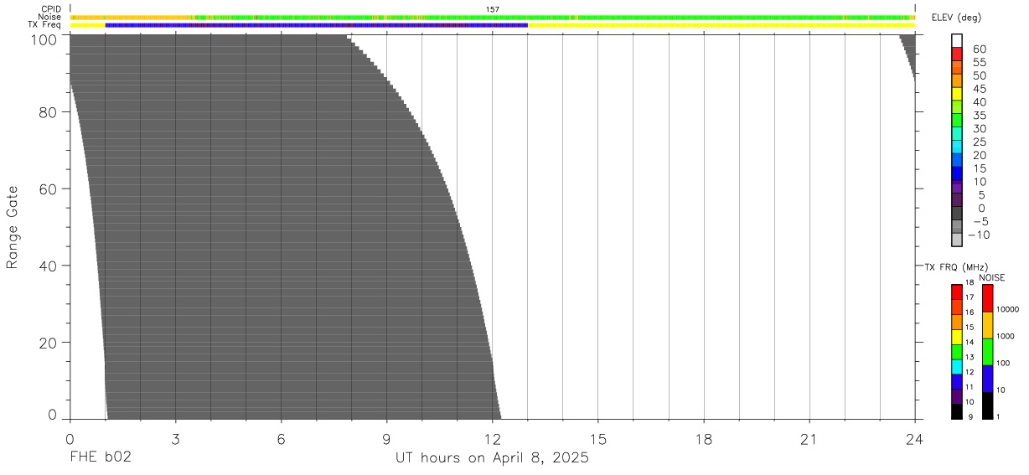Click the 12 hour tick on UT axis
The height and width of the screenshot is (475, 1029).
[x=492, y=438]
